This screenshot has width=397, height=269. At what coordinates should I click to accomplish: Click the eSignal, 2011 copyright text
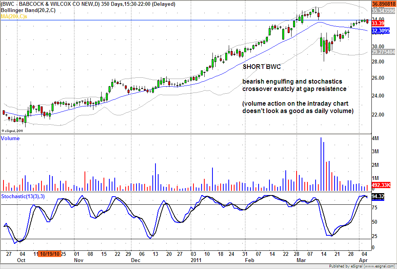tap(12, 131)
